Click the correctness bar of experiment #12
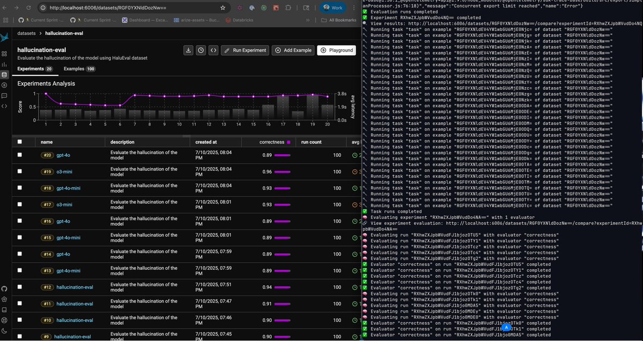 point(283,287)
